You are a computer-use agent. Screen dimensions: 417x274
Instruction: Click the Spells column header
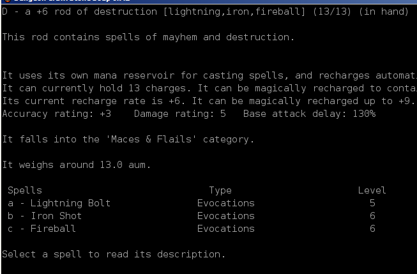pyautogui.click(x=25, y=190)
